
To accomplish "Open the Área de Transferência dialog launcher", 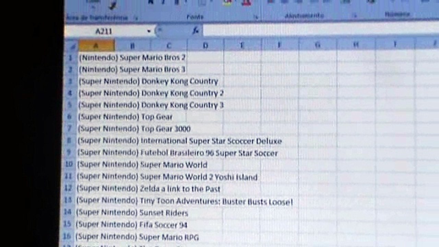I will click(136, 17).
